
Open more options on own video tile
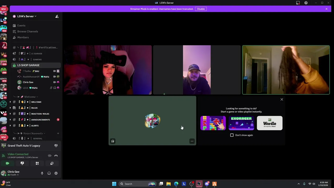pyautogui.click(x=192, y=141)
